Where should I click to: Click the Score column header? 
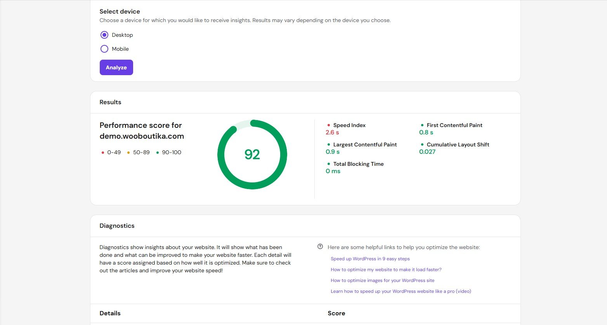point(336,313)
